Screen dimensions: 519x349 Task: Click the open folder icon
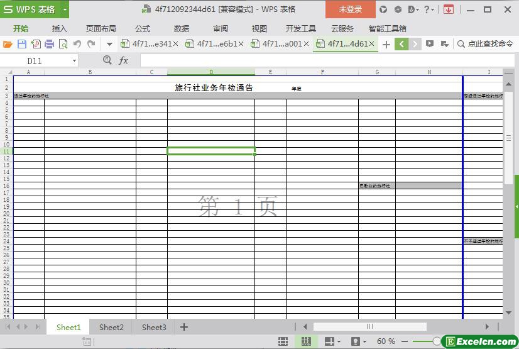click(x=8, y=44)
